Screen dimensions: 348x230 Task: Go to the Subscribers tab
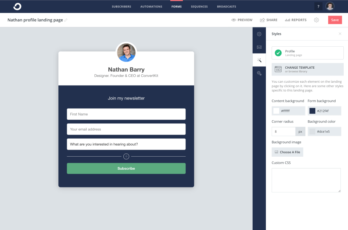(121, 7)
